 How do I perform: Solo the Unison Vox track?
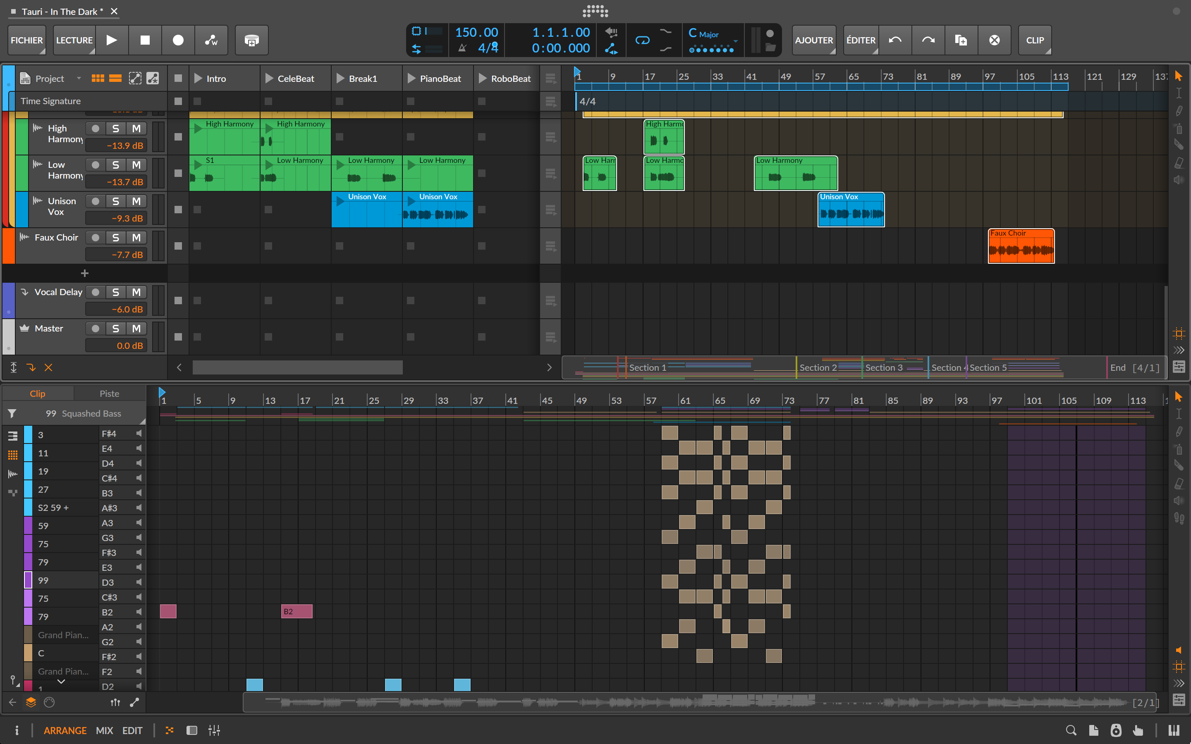coord(116,201)
